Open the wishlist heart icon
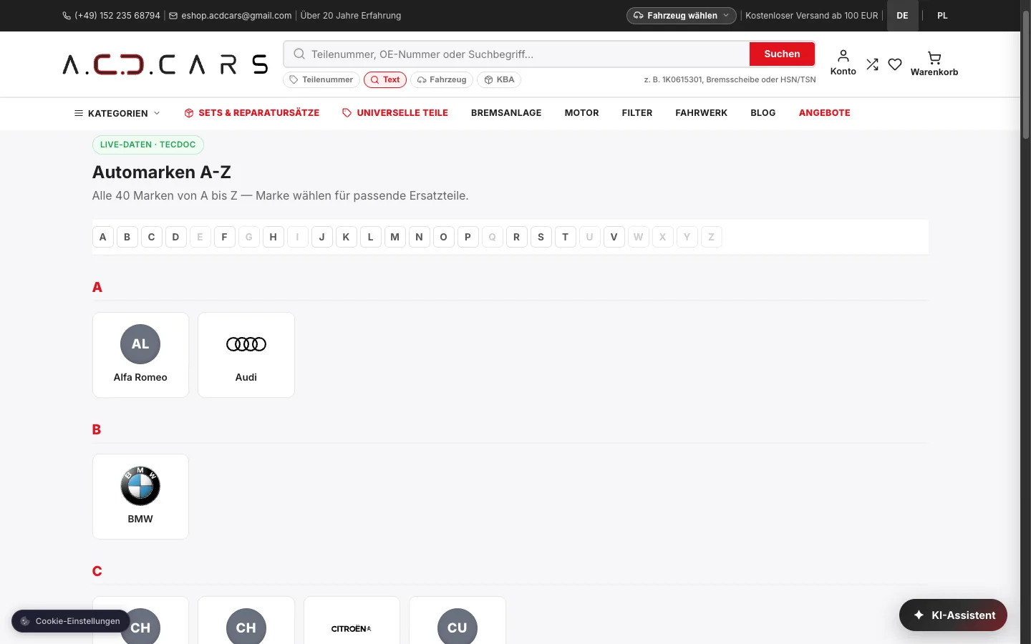 [x=895, y=64]
